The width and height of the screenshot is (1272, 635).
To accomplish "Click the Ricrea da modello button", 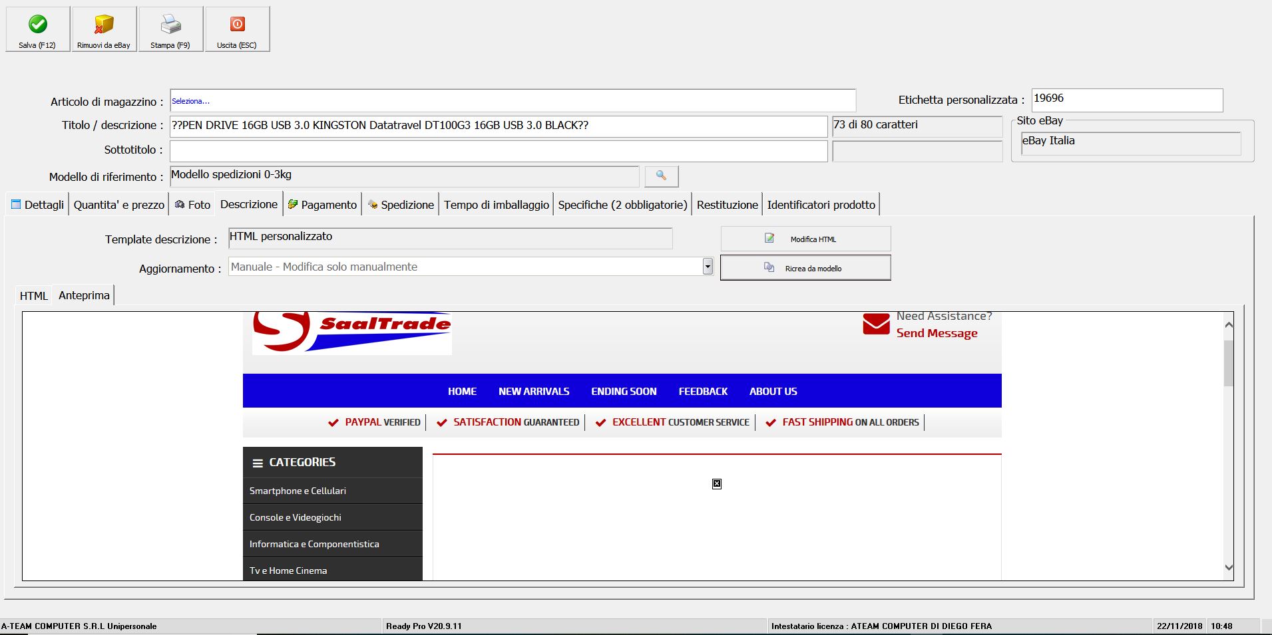I will (805, 268).
